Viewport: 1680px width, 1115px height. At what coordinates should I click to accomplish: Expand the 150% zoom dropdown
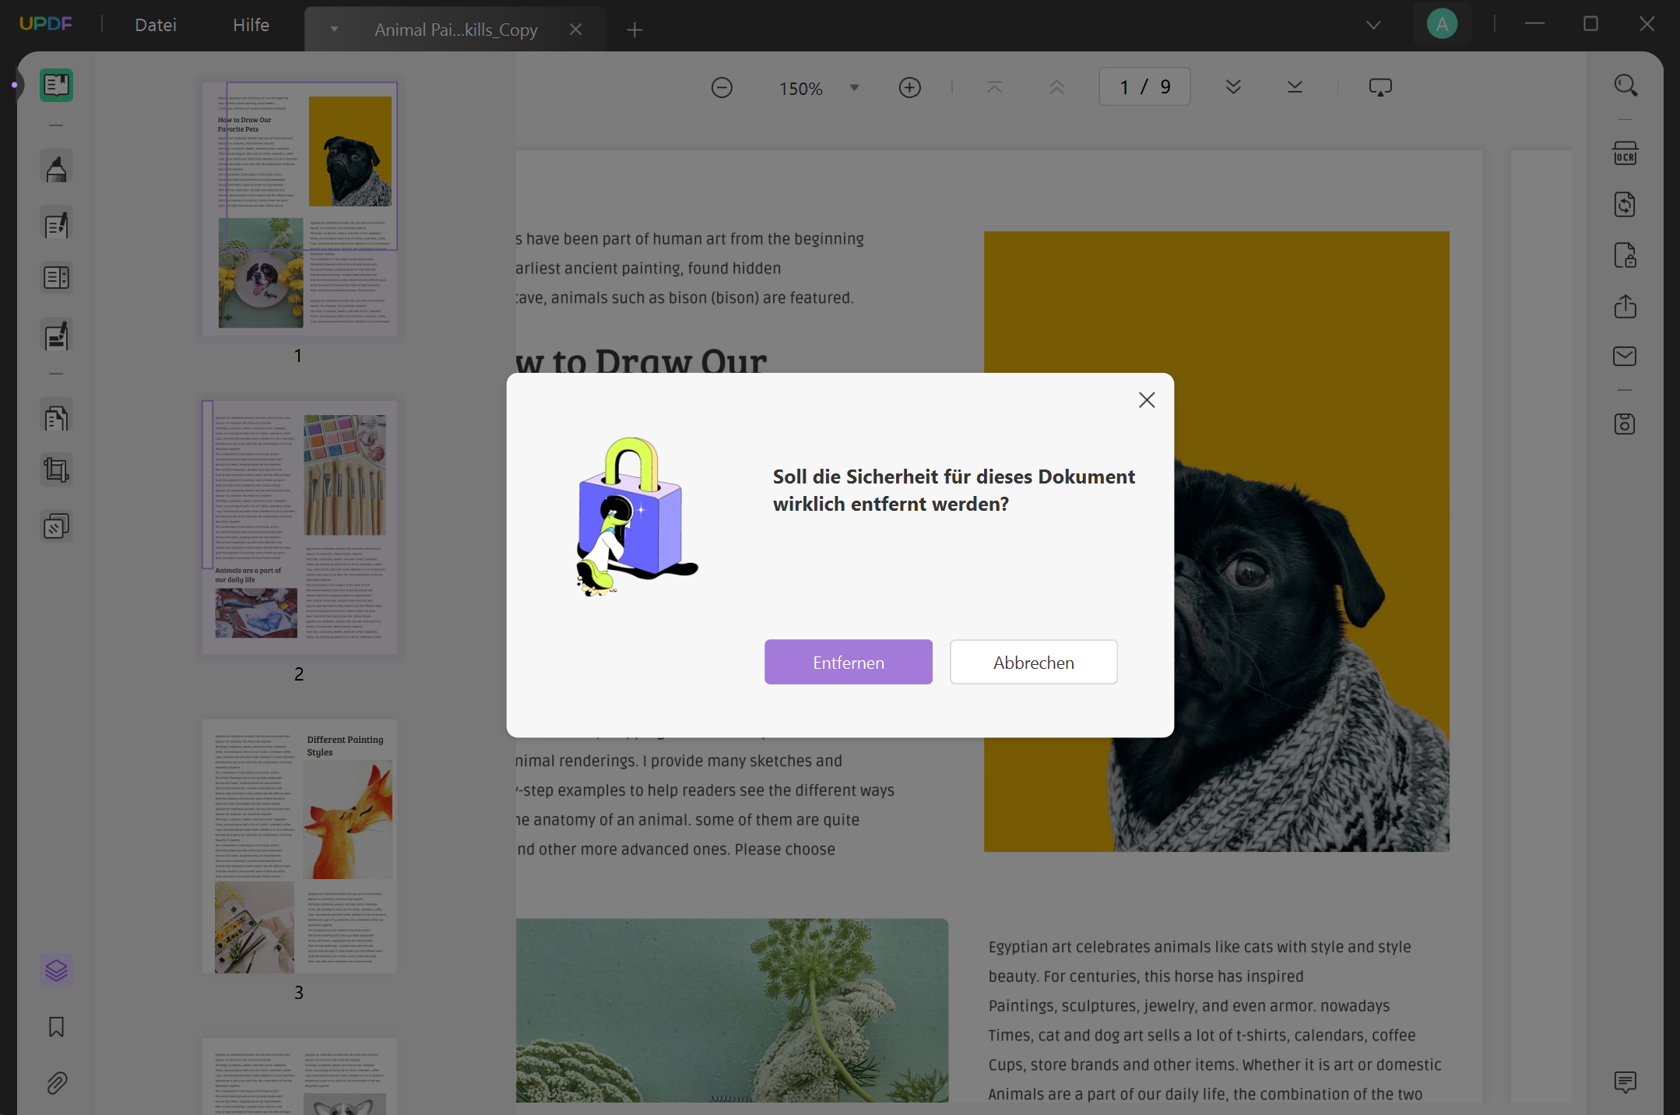click(854, 88)
